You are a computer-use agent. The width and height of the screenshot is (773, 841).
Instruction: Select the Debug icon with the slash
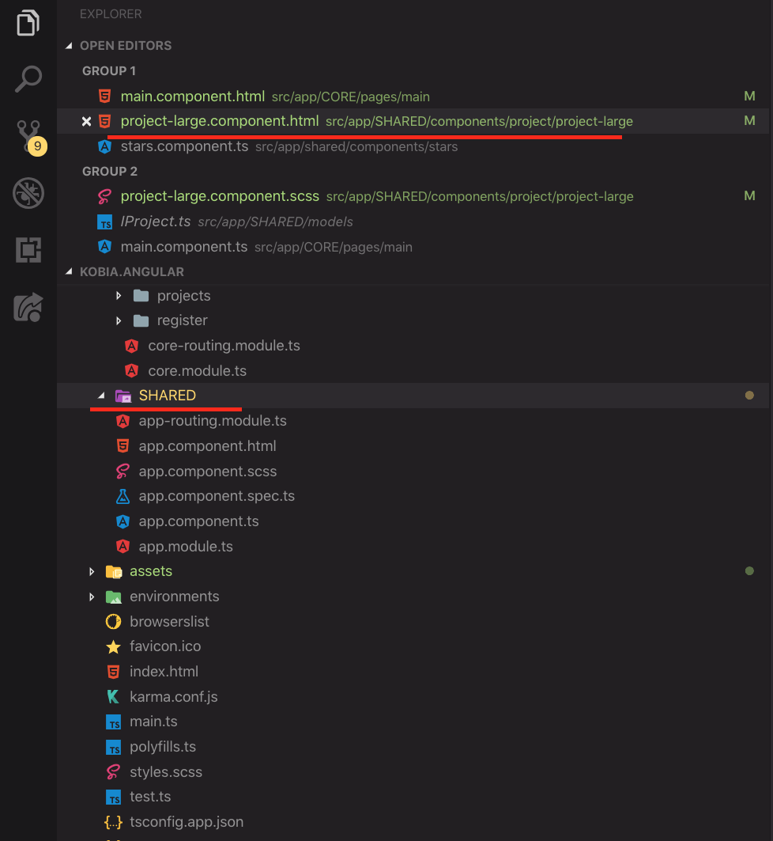pos(28,193)
